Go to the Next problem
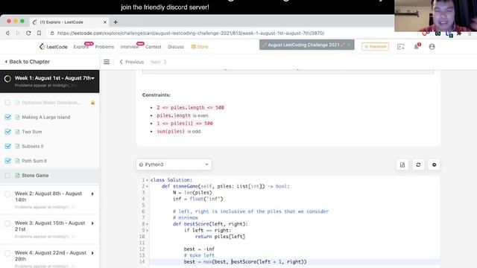This screenshot has height=268, width=477. 159,62
